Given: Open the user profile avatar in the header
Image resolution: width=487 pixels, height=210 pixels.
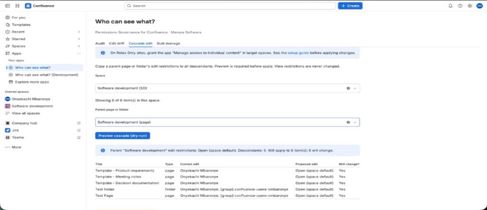Looking at the screenshot, I should 479,6.
